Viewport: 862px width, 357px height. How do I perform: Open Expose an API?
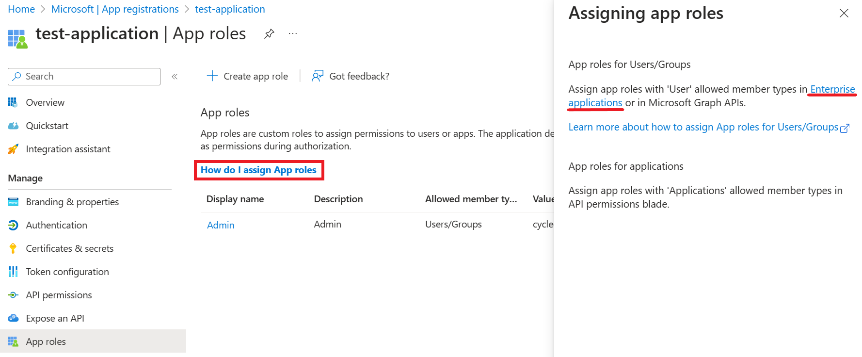(55, 318)
